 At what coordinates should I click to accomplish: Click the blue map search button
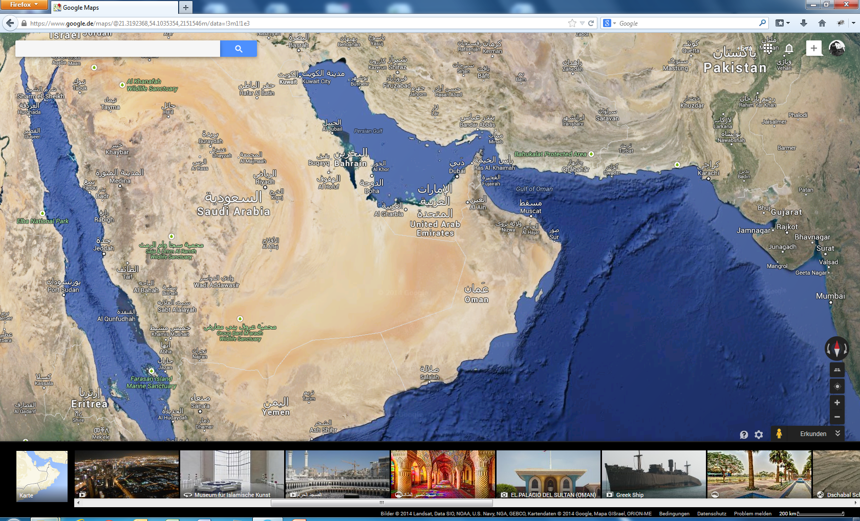point(239,49)
